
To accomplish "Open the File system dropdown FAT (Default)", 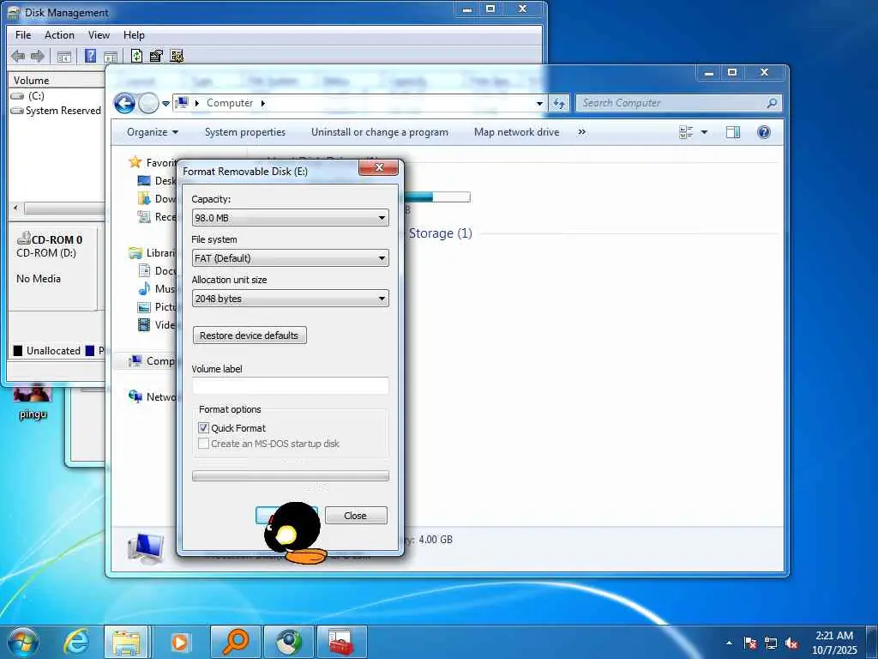I will point(290,258).
